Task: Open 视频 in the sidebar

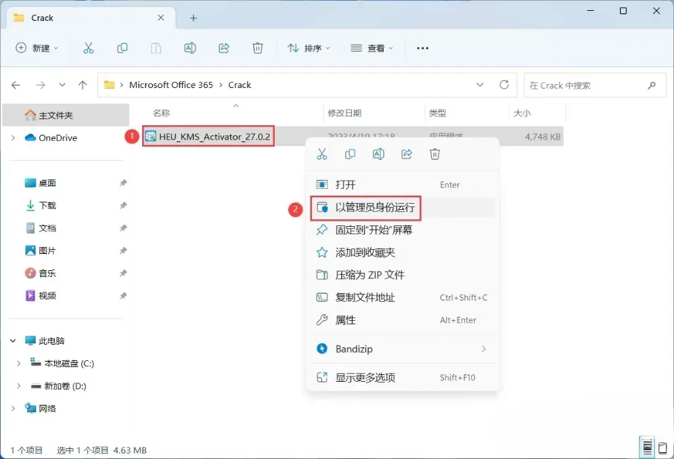Action: [41, 296]
